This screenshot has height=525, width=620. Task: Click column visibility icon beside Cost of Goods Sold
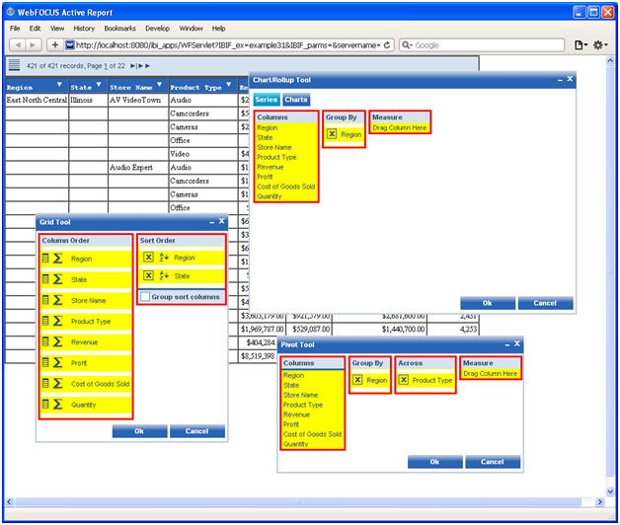click(x=45, y=384)
